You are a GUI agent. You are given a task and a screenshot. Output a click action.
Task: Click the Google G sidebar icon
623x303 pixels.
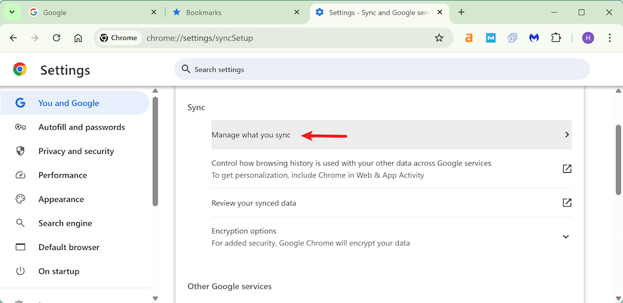pyautogui.click(x=21, y=103)
